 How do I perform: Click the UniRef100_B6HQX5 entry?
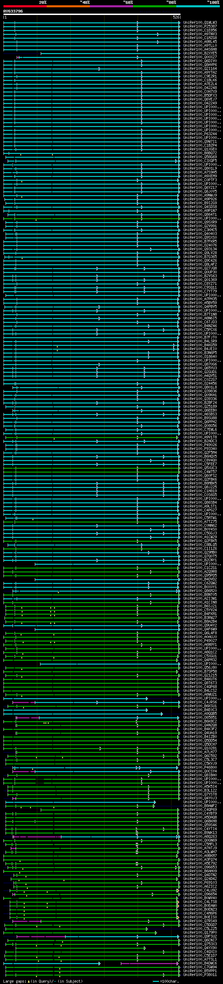(200, 457)
